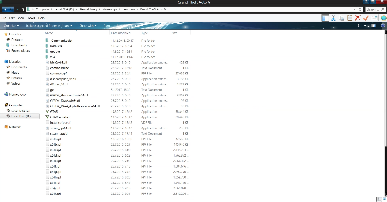
Task: Open Downloads in the navigation pane
Action: point(19,45)
